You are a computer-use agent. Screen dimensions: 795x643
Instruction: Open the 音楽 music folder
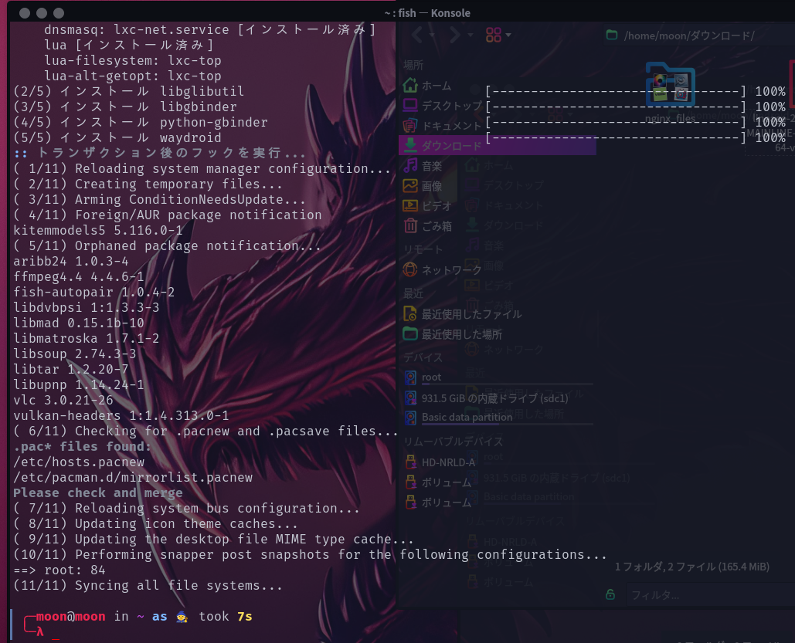pyautogui.click(x=431, y=166)
